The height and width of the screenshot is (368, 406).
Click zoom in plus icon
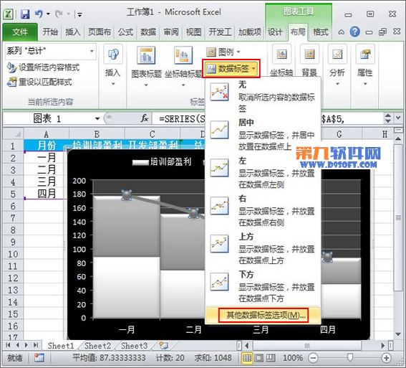[387, 358]
